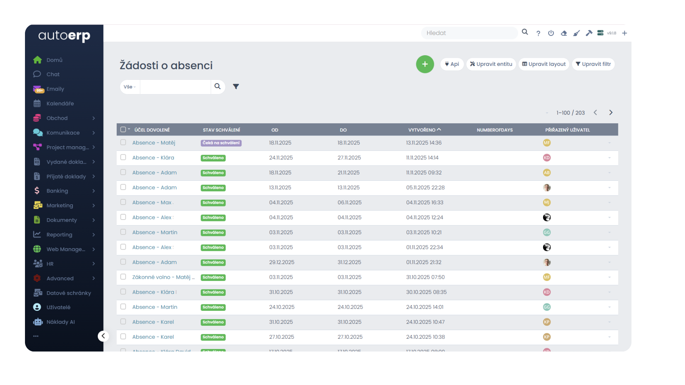Screen dimensions: 685x385
Task: Toggle the select-all checkbox in table header
Action: click(x=123, y=130)
